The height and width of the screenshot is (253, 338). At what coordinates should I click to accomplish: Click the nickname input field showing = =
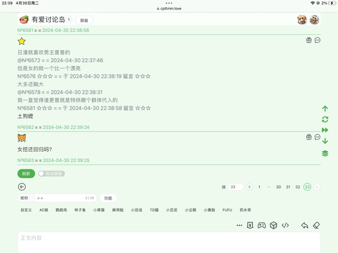coord(66,198)
